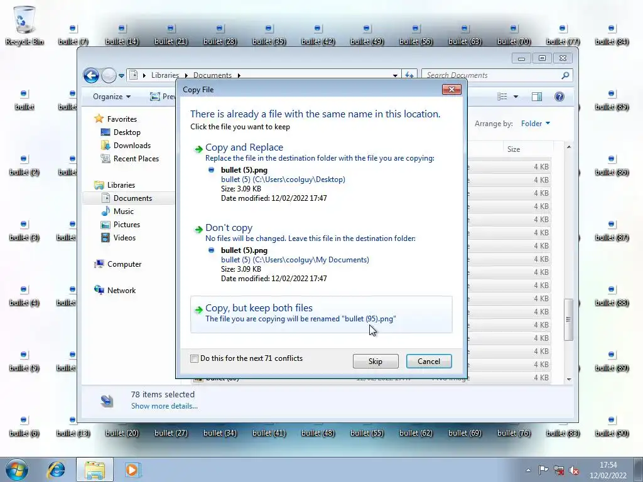
Task: Click the file list scrollbar thumb
Action: coord(568,319)
